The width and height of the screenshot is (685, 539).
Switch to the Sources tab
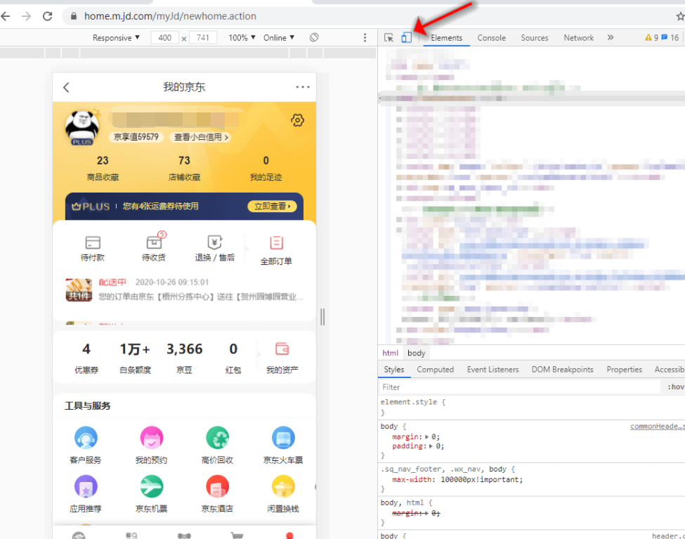(x=534, y=37)
